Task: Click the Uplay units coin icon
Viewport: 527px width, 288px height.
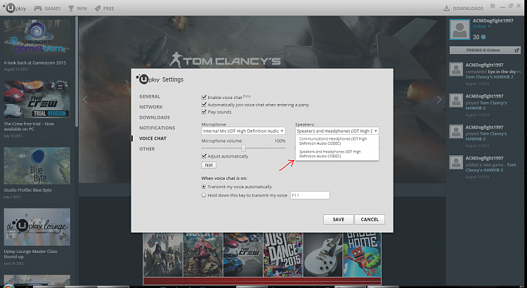Action: tap(483, 37)
